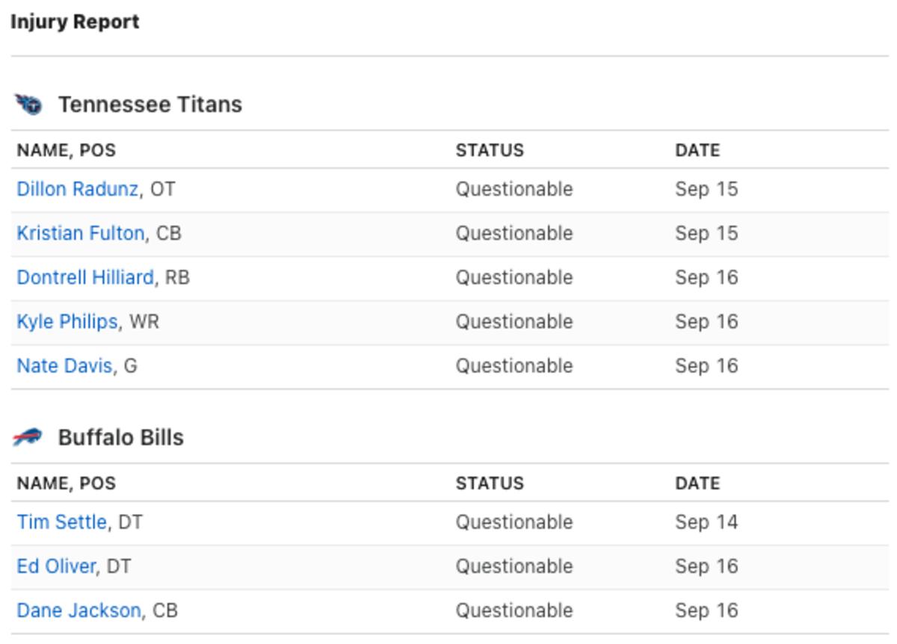Click the Buffalo Bills logo icon
This screenshot has width=897, height=644.
coord(28,438)
